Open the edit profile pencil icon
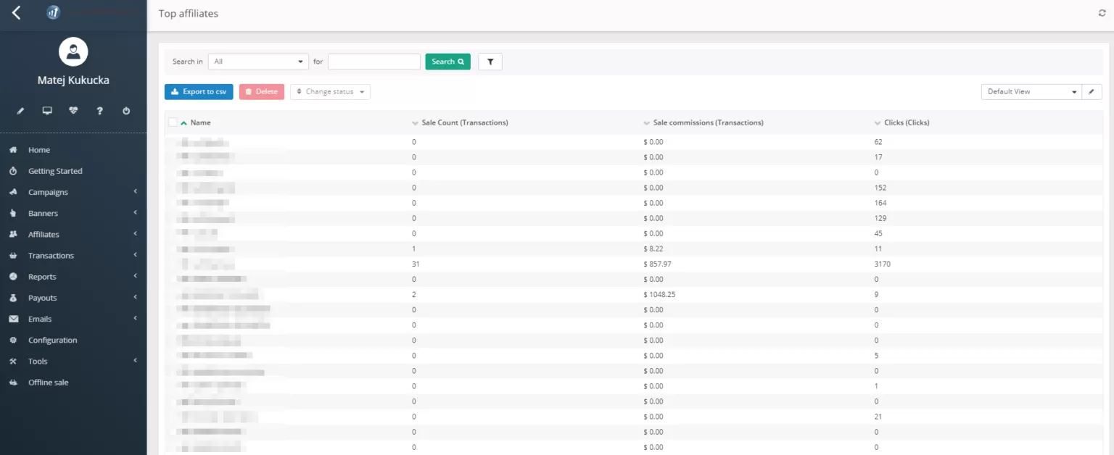Image resolution: width=1114 pixels, height=455 pixels. (x=21, y=110)
